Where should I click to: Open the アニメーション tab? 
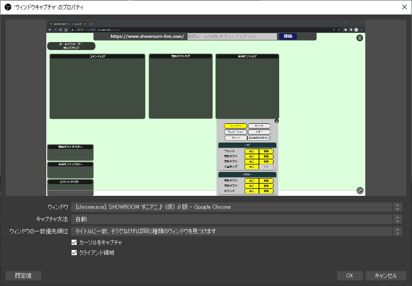pos(235,132)
